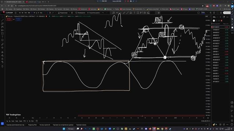
Task: Open the Fibonacci tools in left toolbar
Action: pos(3,23)
